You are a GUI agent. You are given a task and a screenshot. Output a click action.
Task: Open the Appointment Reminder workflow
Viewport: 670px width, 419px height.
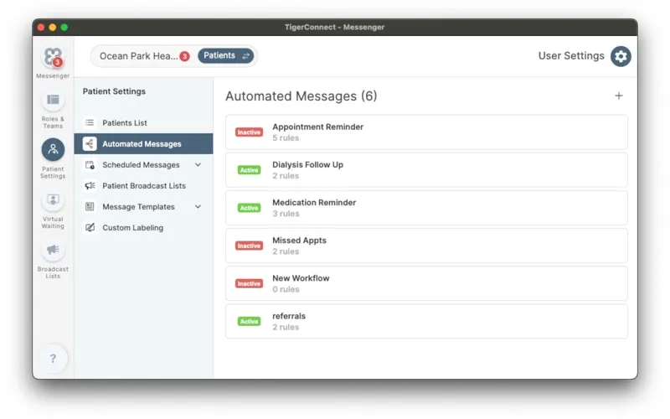coord(426,132)
